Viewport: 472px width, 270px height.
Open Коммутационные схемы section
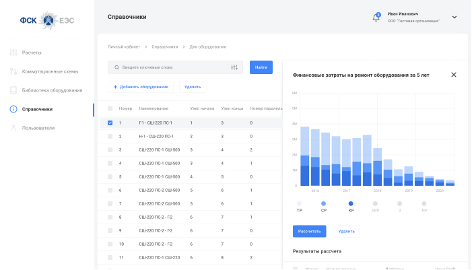point(50,71)
